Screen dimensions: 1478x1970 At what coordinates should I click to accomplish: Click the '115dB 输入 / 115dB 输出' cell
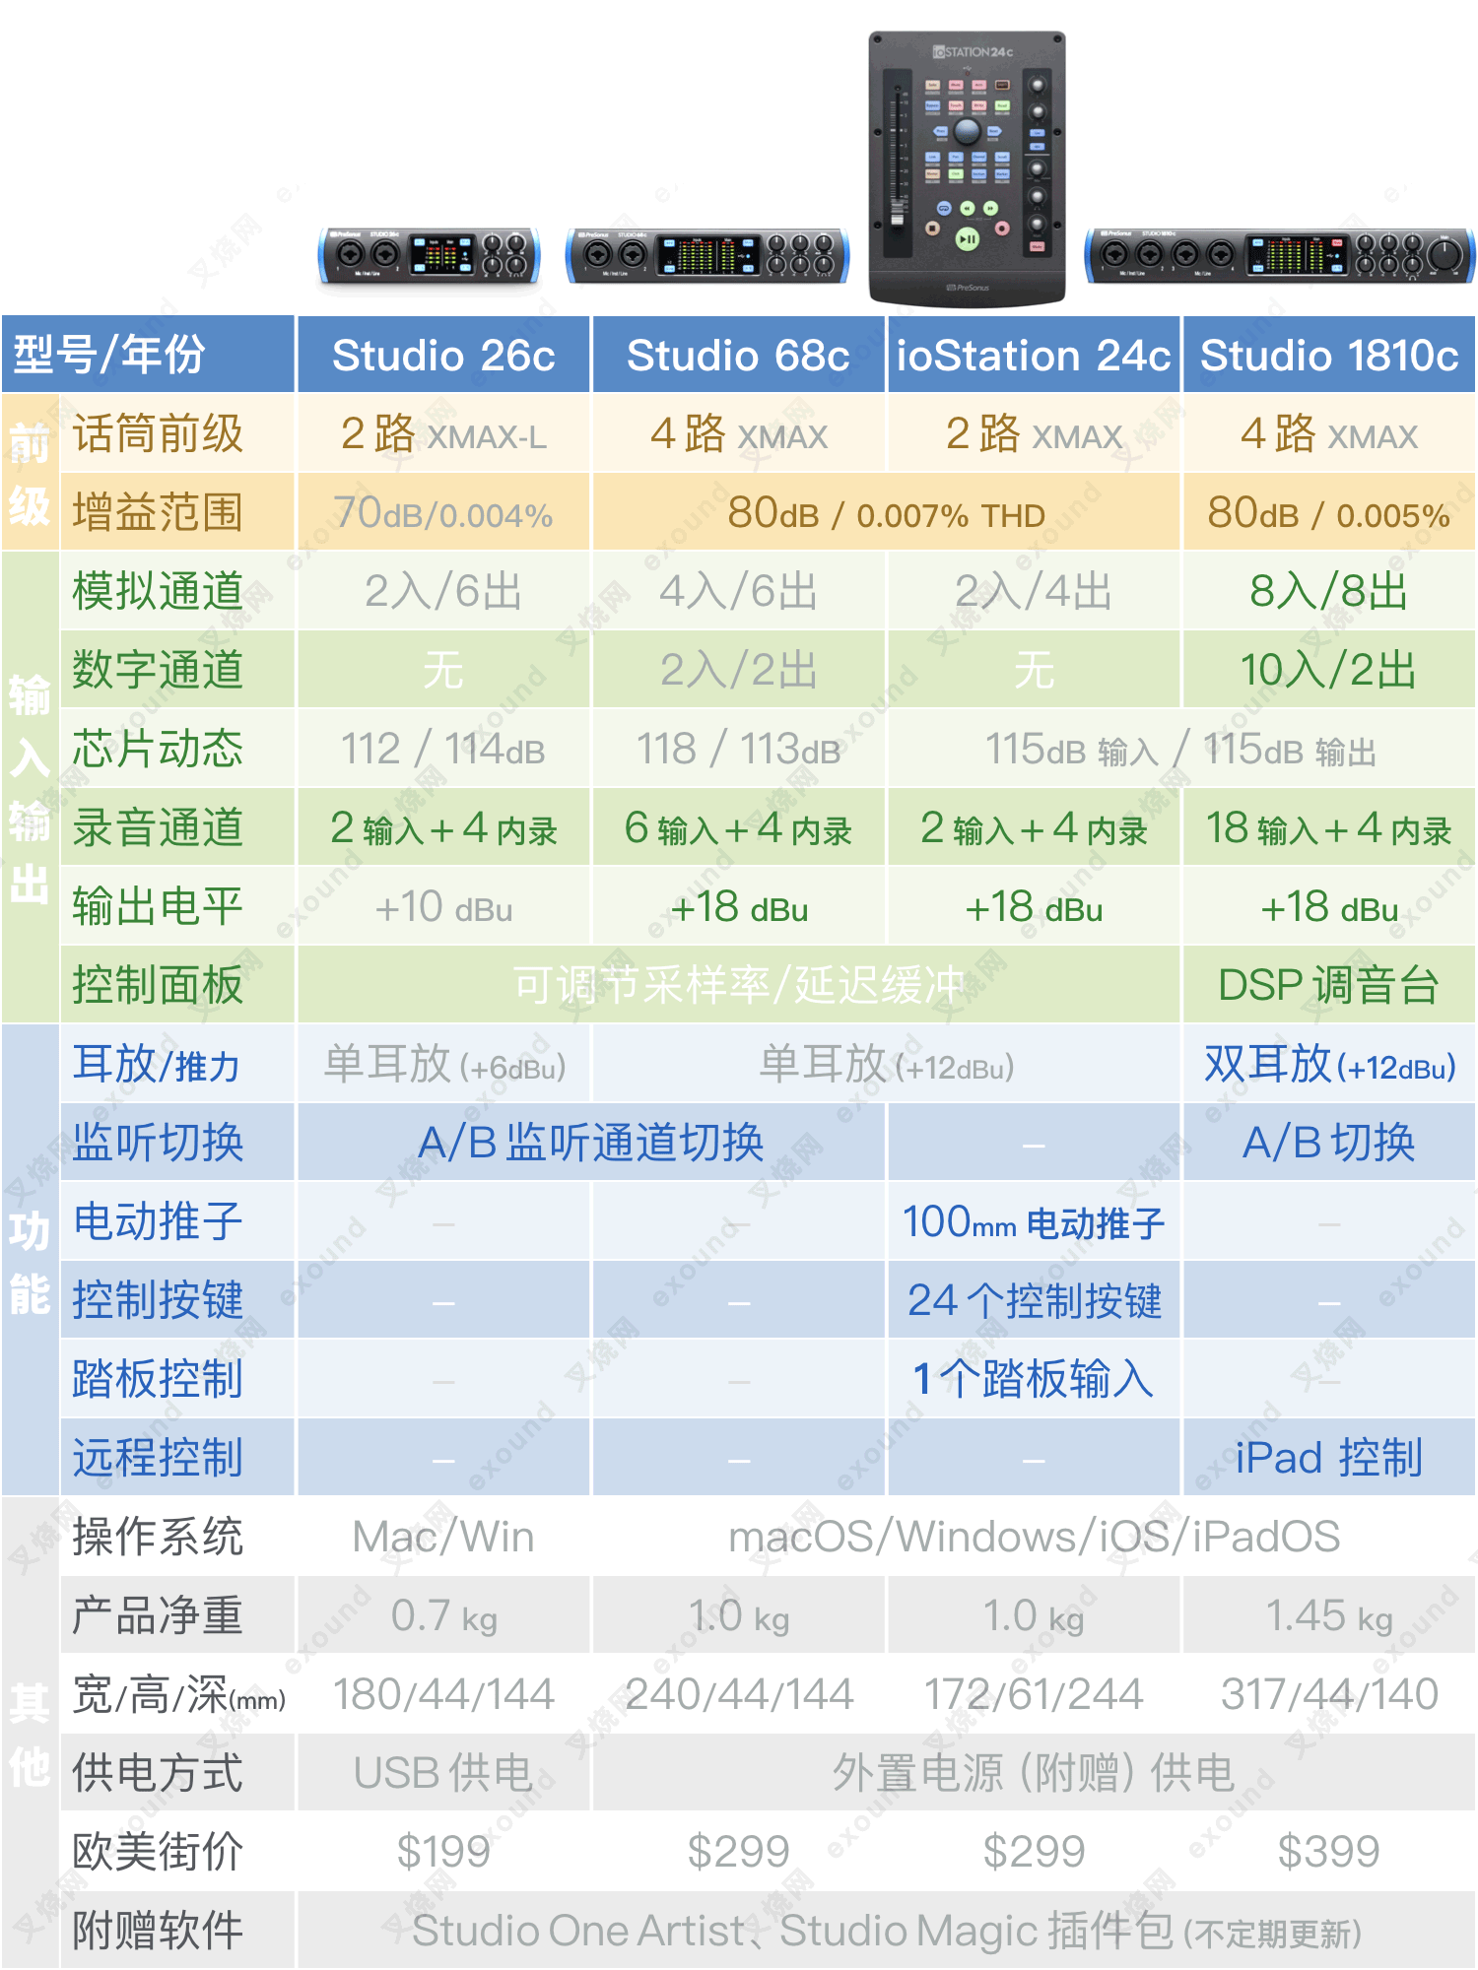(x=1181, y=749)
